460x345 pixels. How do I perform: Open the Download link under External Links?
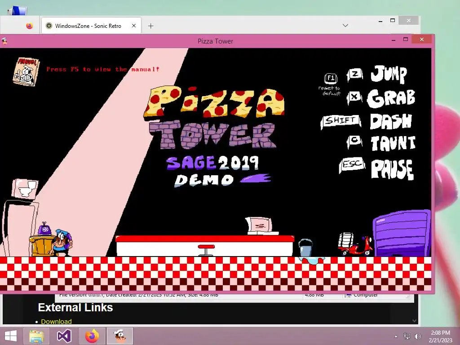(56, 322)
